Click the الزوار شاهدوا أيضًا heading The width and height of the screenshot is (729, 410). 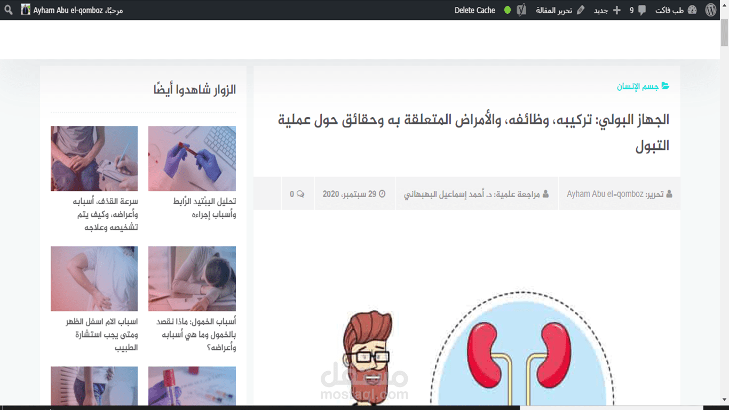195,90
